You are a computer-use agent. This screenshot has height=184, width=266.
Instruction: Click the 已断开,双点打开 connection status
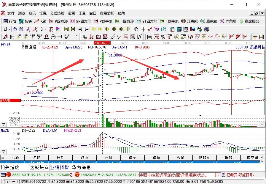(240, 175)
